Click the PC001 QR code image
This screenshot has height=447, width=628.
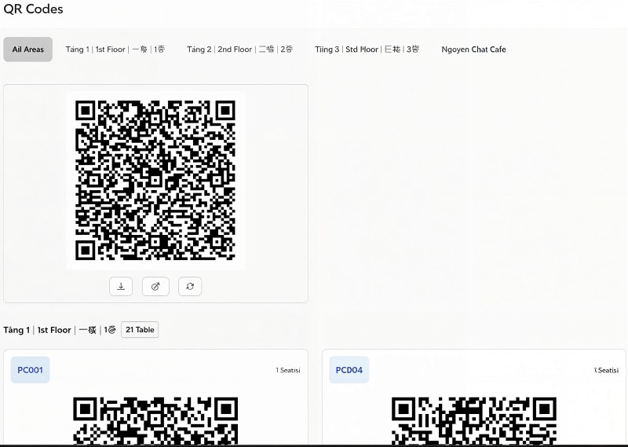pos(155,420)
